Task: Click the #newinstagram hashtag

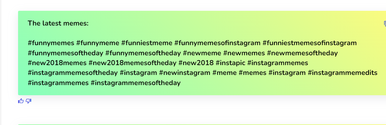Action: tap(185, 73)
